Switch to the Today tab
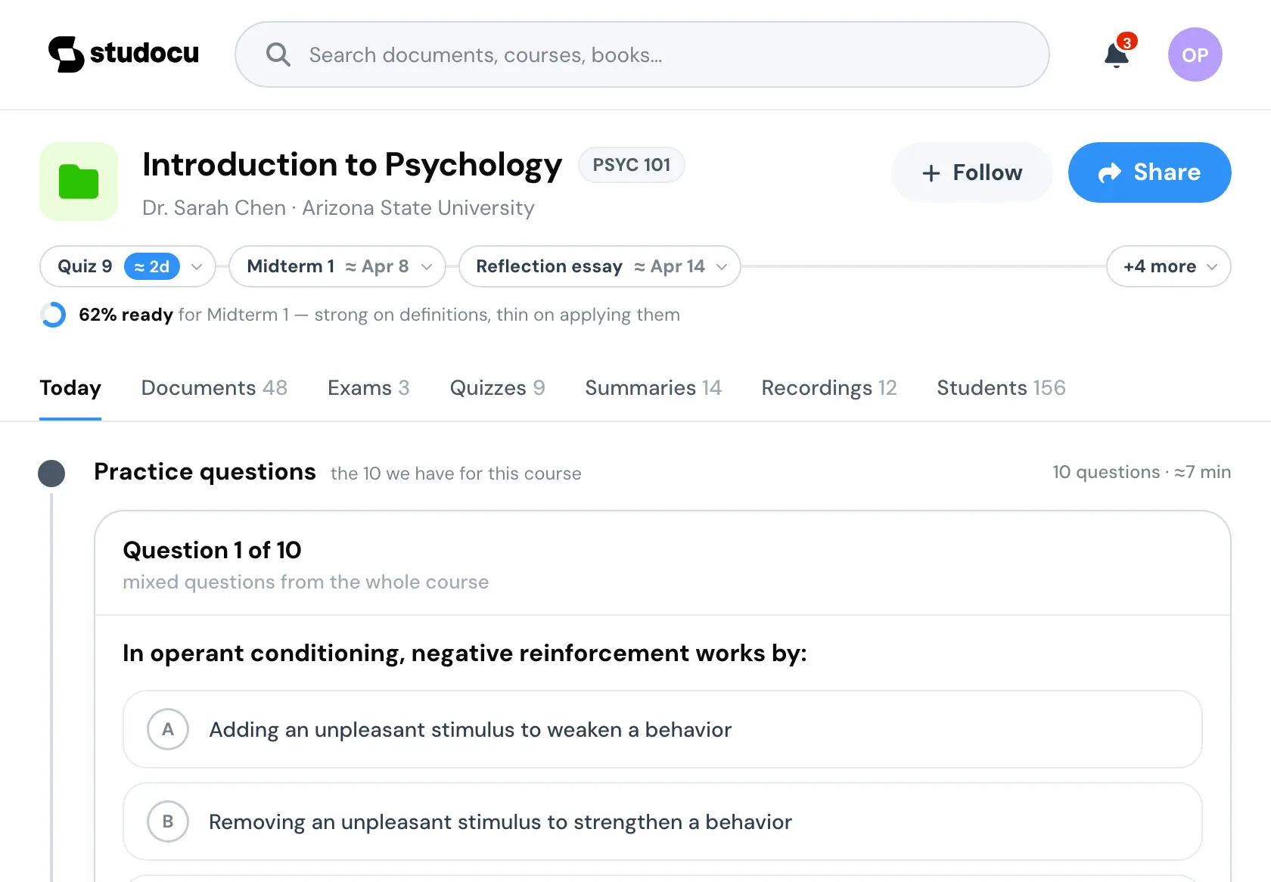The width and height of the screenshot is (1271, 882). coord(70,388)
